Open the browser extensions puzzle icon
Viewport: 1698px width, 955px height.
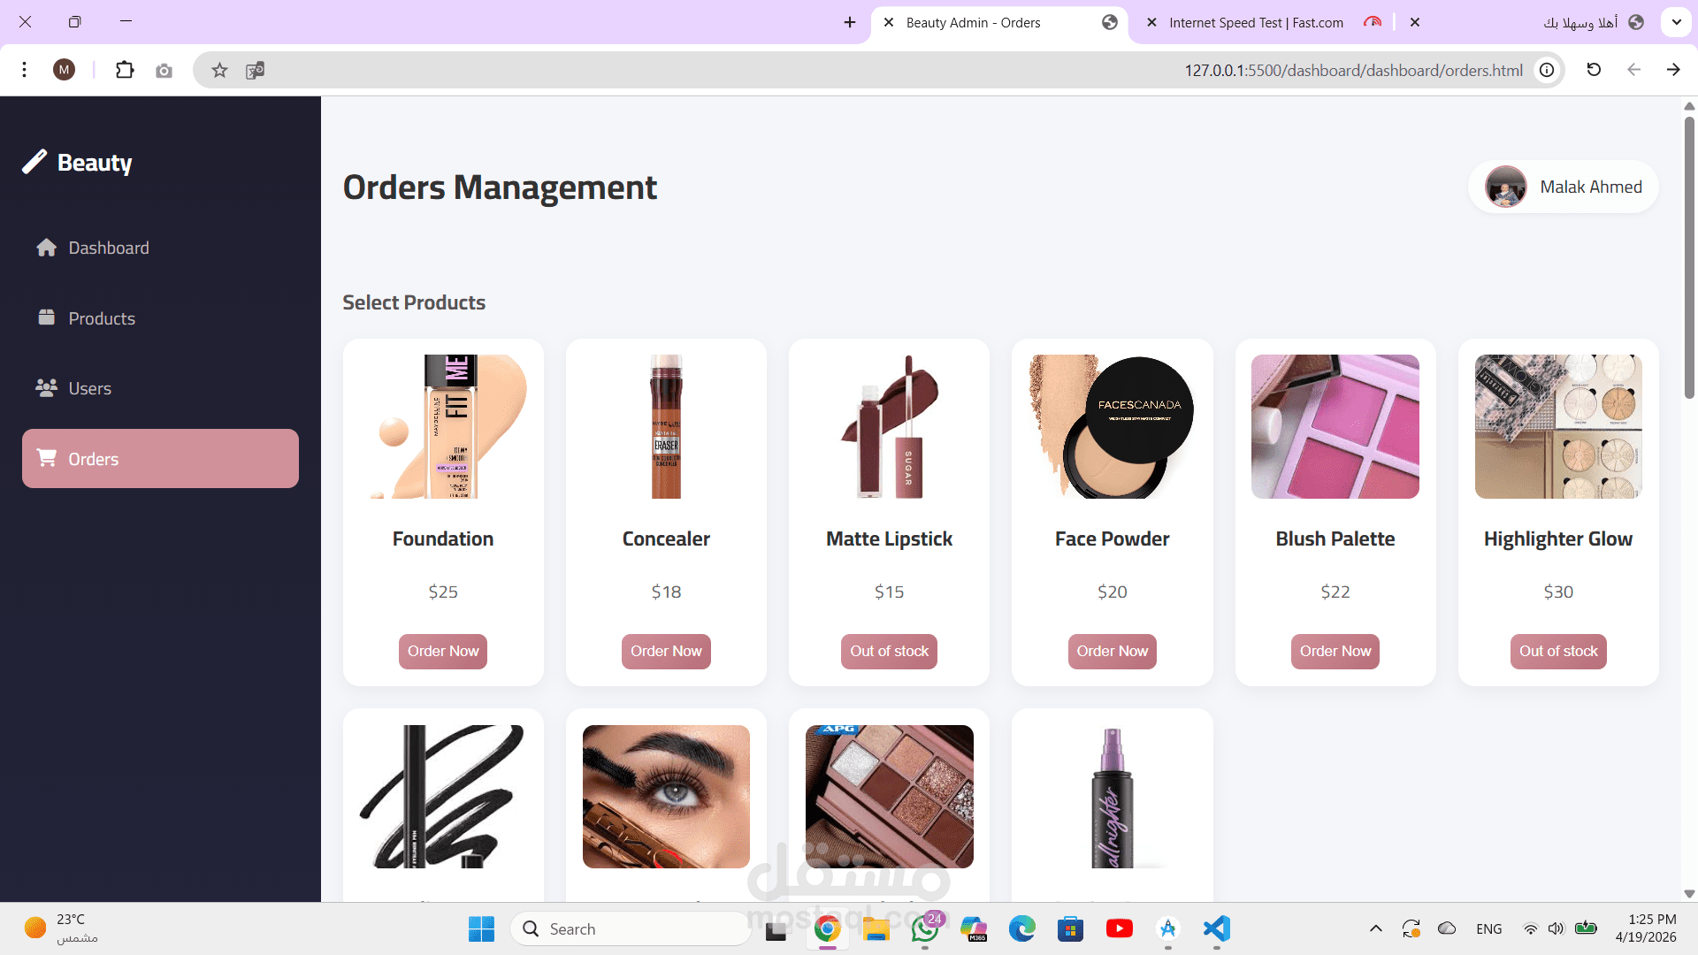[125, 70]
